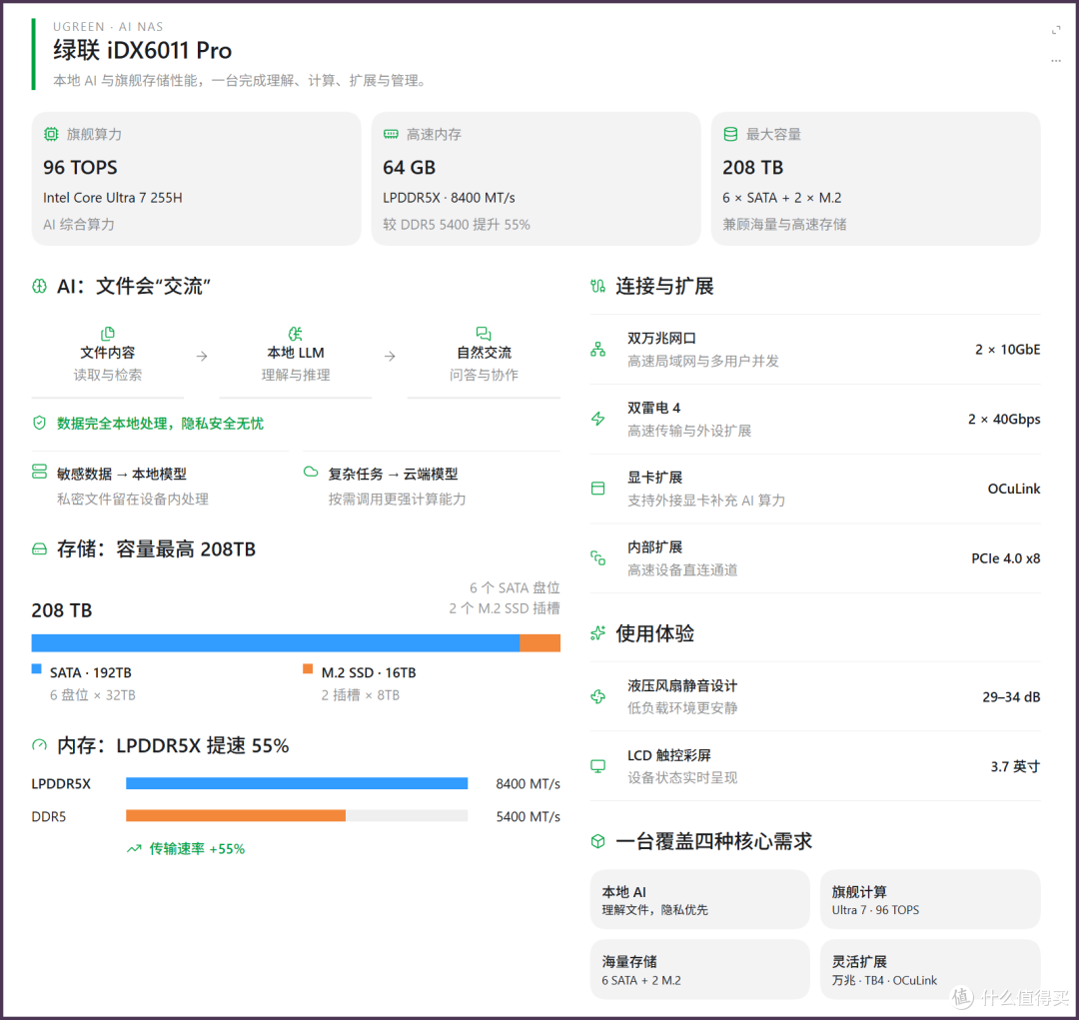This screenshot has width=1079, height=1020.
Task: Click the arrow between 本地 LLM and 自然交流
Action: pyautogui.click(x=390, y=356)
